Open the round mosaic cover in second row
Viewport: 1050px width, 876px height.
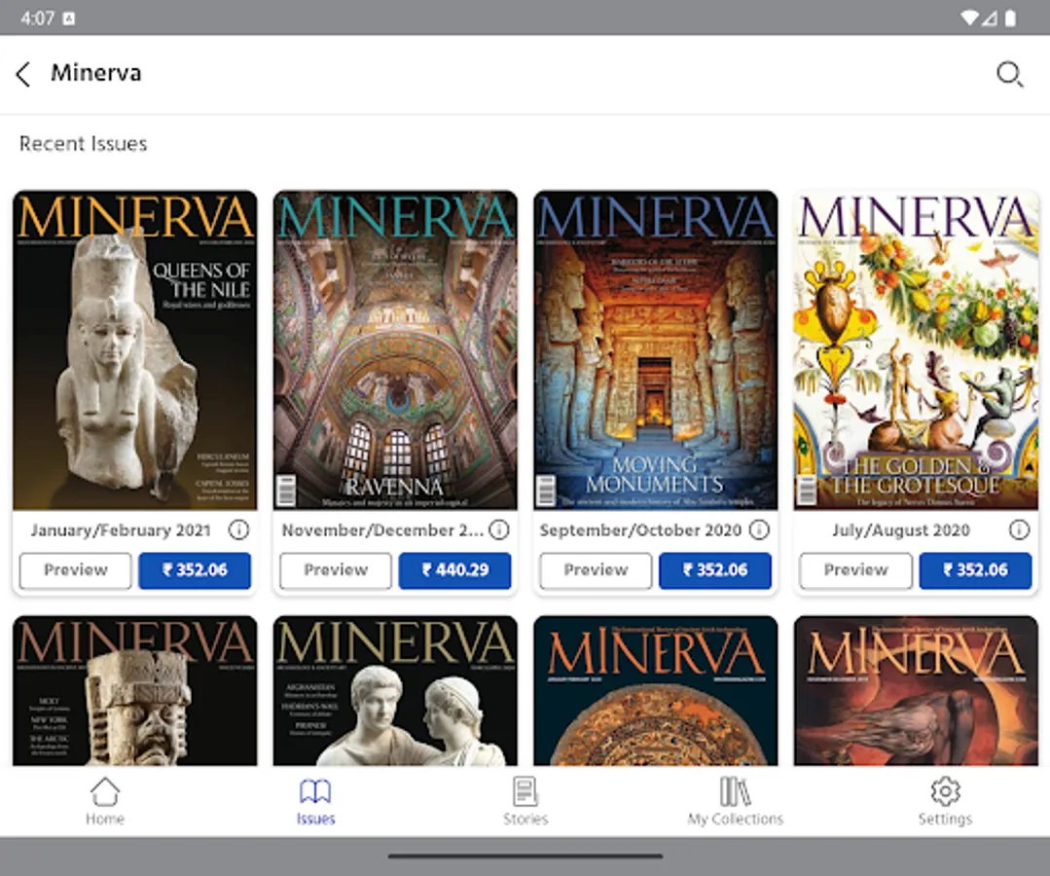tap(656, 691)
